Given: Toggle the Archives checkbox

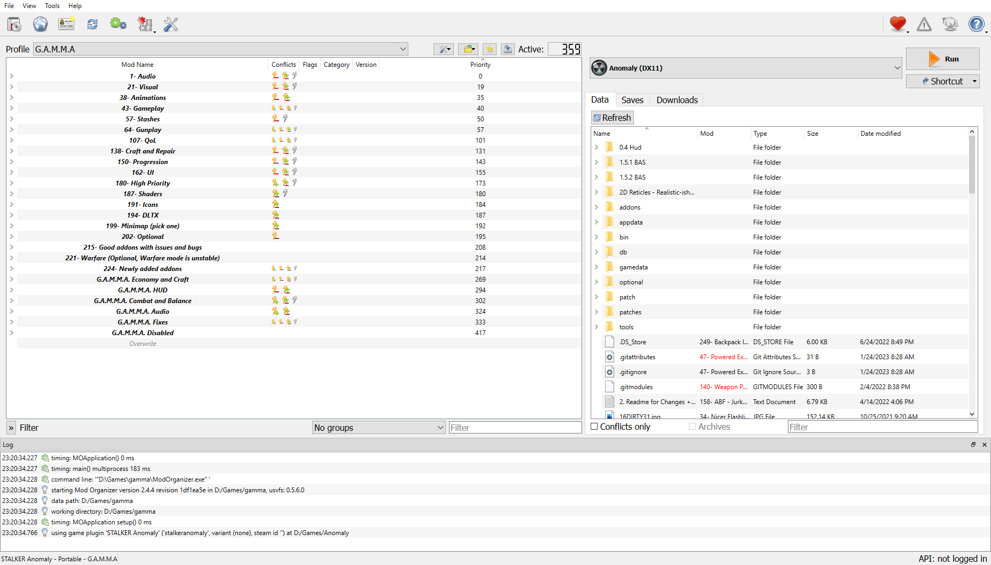Looking at the screenshot, I should coord(693,427).
